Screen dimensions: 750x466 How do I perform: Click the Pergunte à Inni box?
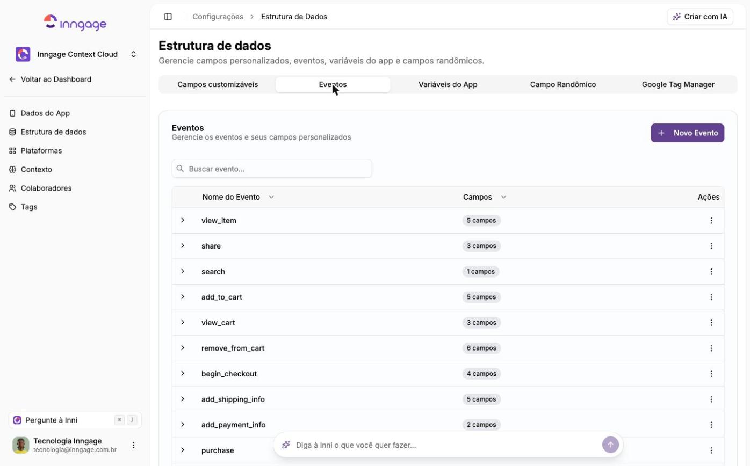tap(75, 420)
